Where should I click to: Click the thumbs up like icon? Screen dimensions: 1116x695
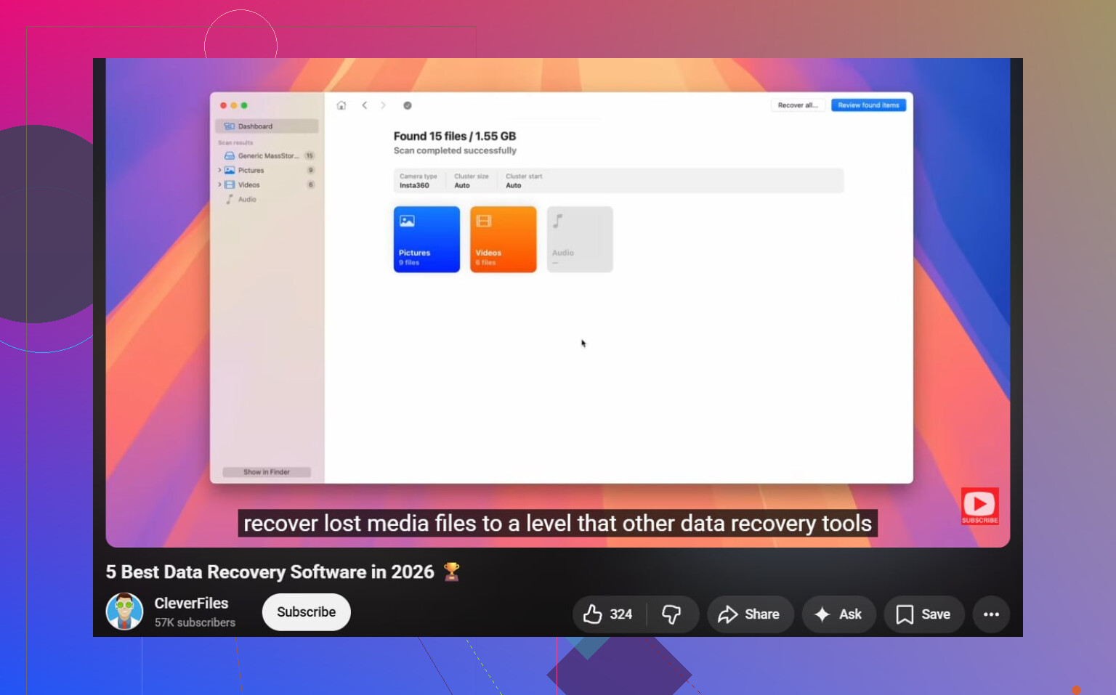point(593,614)
